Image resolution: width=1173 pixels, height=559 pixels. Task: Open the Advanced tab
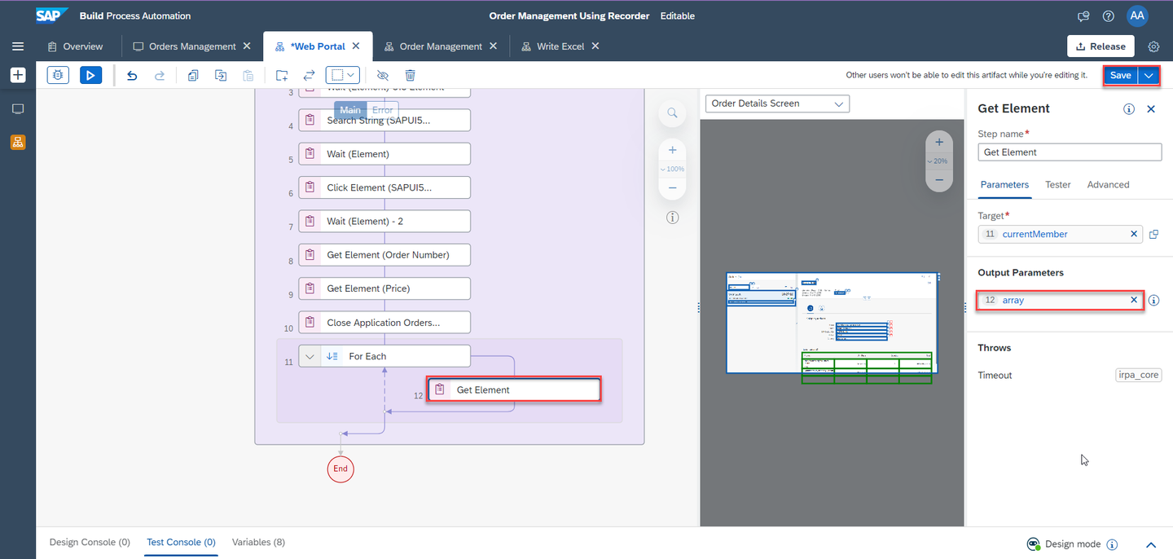1108,185
